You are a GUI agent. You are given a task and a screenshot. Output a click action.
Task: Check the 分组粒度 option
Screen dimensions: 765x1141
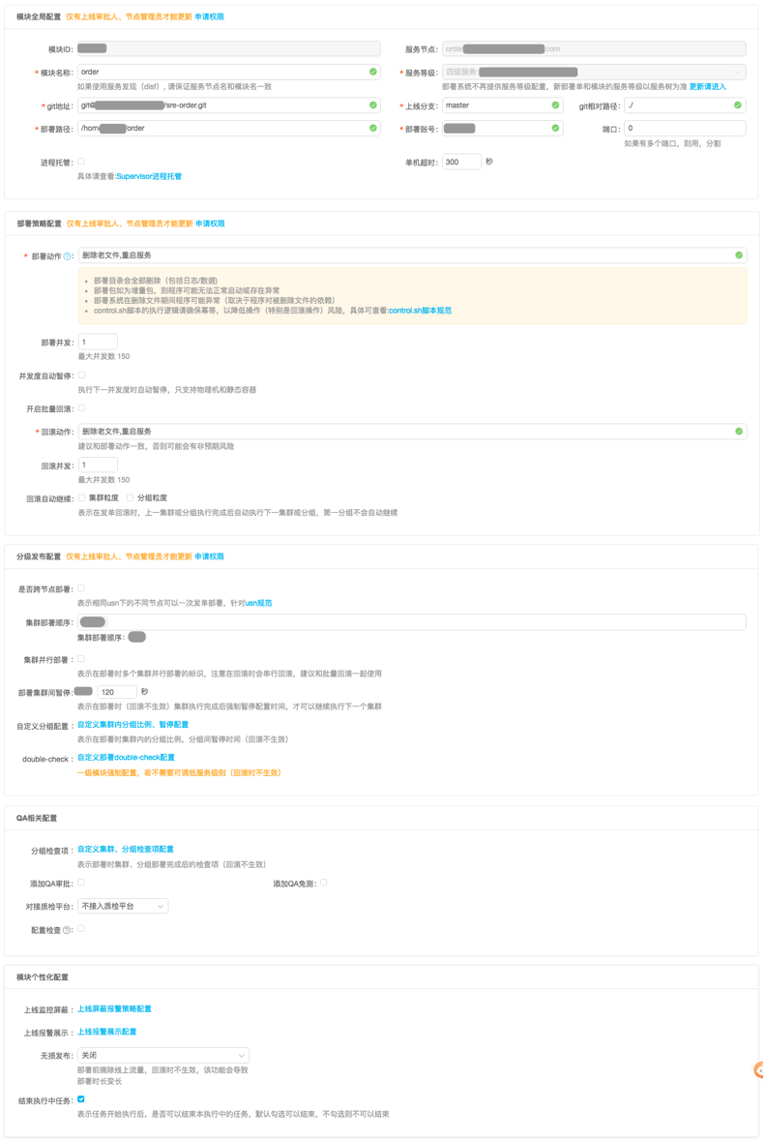pos(131,497)
